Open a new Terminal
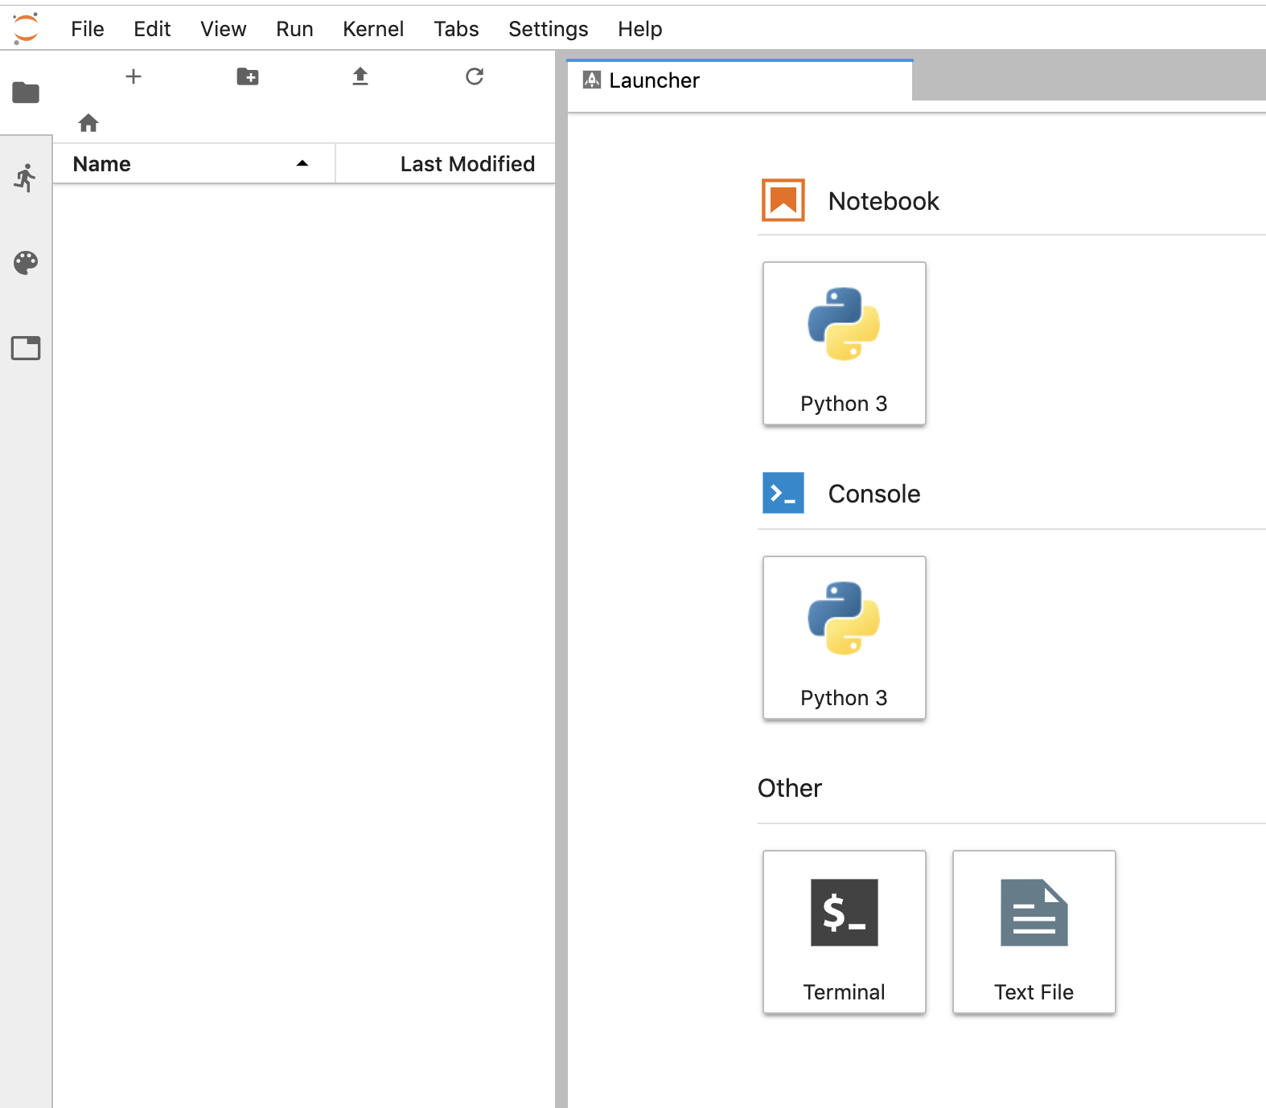 (x=844, y=932)
